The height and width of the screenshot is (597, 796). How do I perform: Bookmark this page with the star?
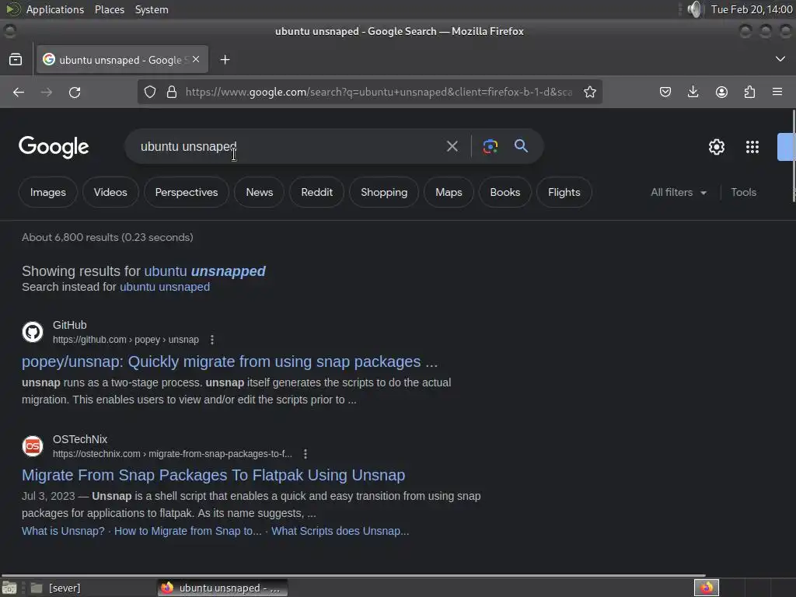coord(589,92)
